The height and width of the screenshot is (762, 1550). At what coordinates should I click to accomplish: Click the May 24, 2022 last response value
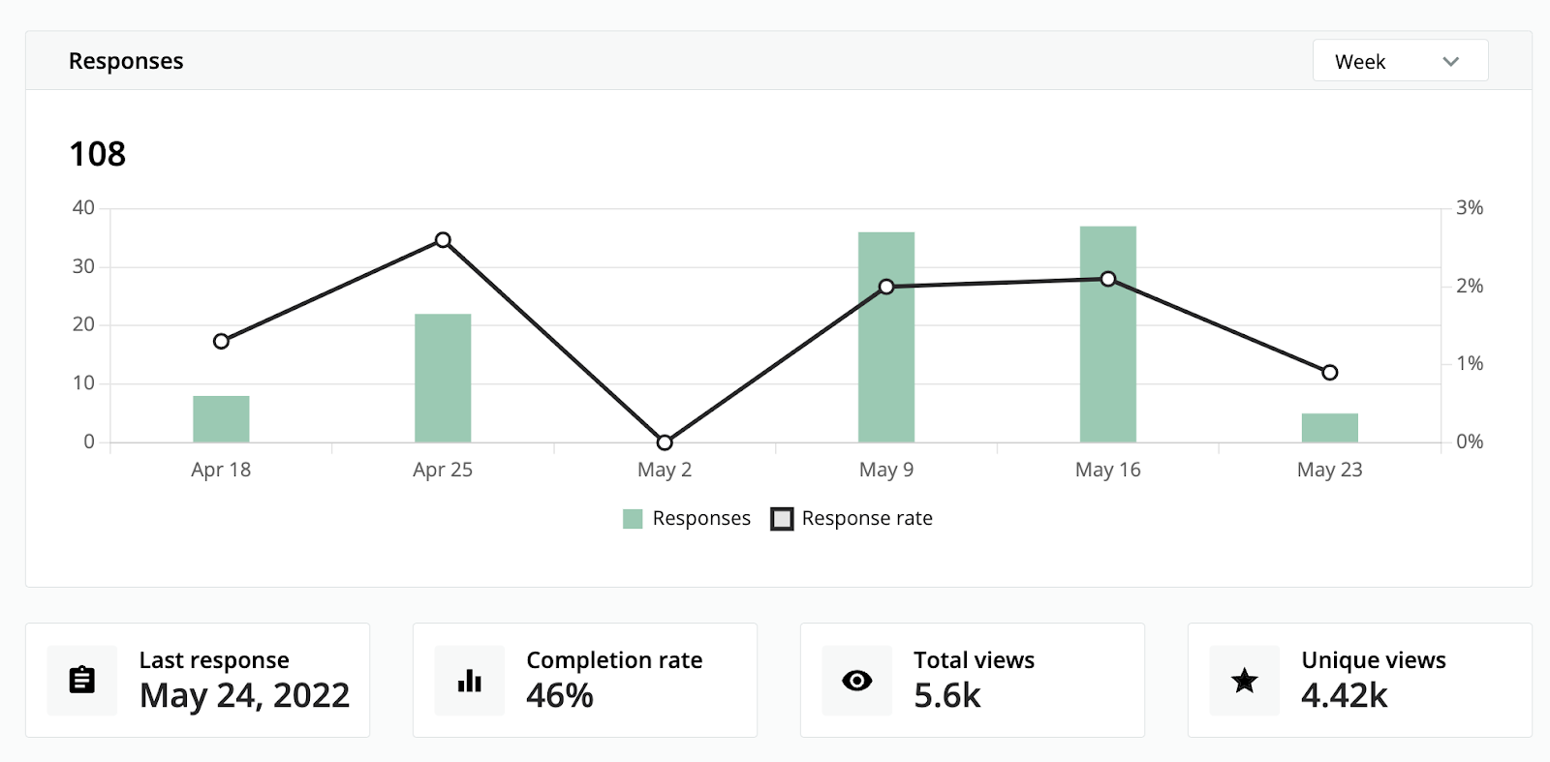click(244, 695)
